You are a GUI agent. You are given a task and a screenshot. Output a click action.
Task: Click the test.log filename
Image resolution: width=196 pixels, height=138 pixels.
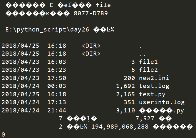point(154,86)
